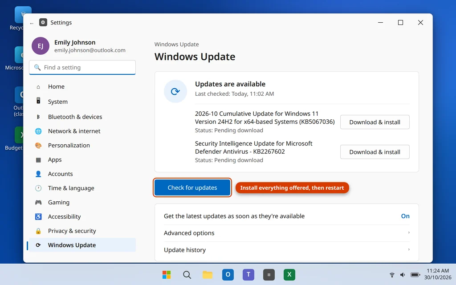The height and width of the screenshot is (285, 456).
Task: Open the dark notes app on taskbar
Action: (269, 274)
